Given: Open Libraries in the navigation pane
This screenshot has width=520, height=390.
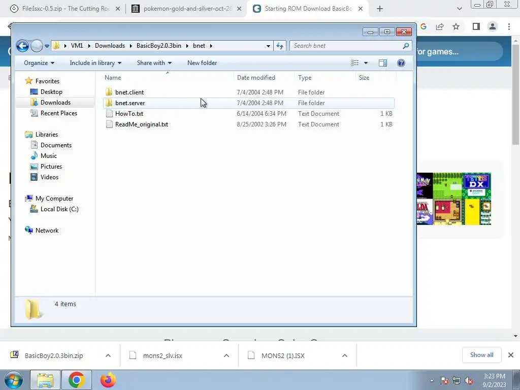Looking at the screenshot, I should pyautogui.click(x=46, y=134).
